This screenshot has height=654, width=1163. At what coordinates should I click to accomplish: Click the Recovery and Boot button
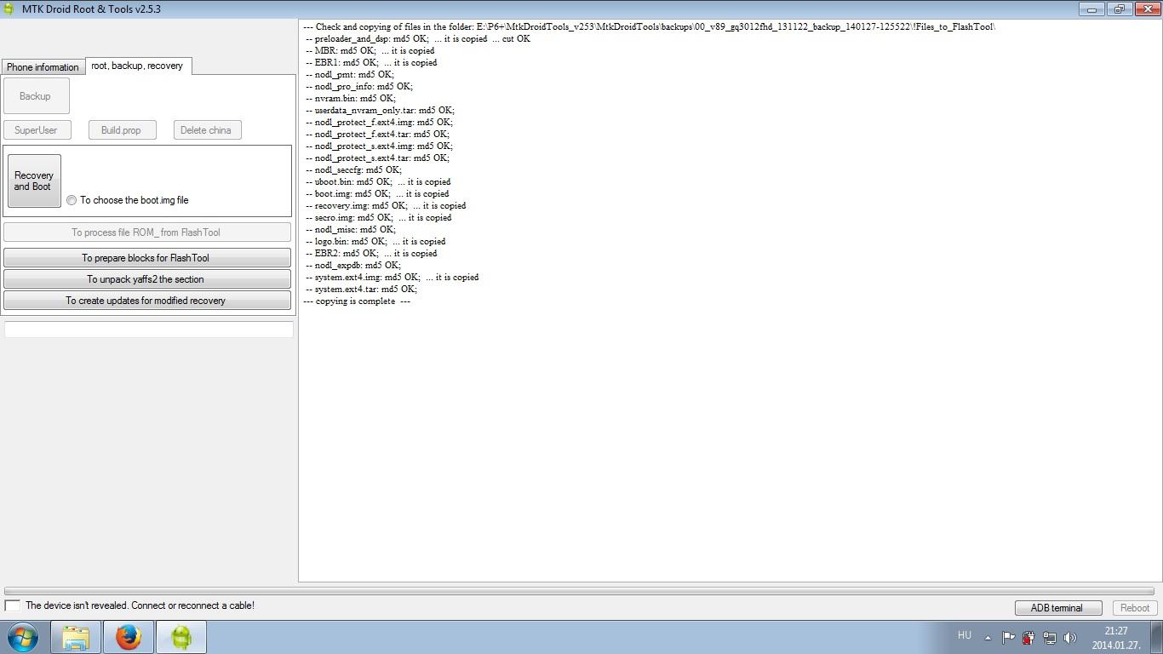pos(34,181)
